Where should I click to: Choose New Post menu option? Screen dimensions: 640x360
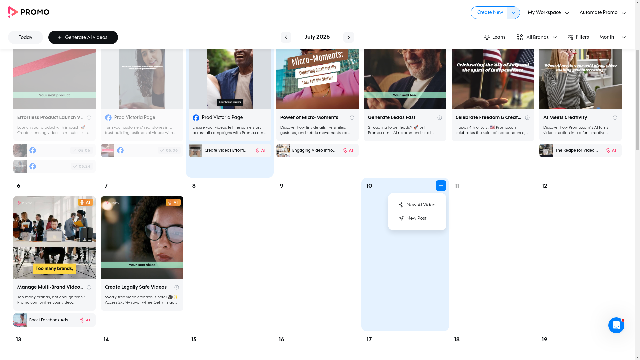(x=413, y=218)
